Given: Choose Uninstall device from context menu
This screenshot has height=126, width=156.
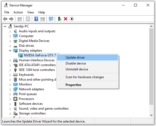Looking at the screenshot, I should (87, 69).
